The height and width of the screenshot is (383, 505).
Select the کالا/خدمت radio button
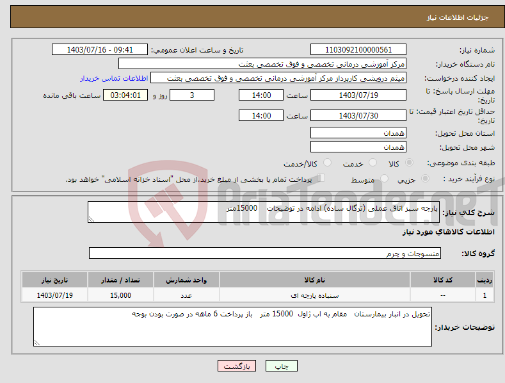327,163
